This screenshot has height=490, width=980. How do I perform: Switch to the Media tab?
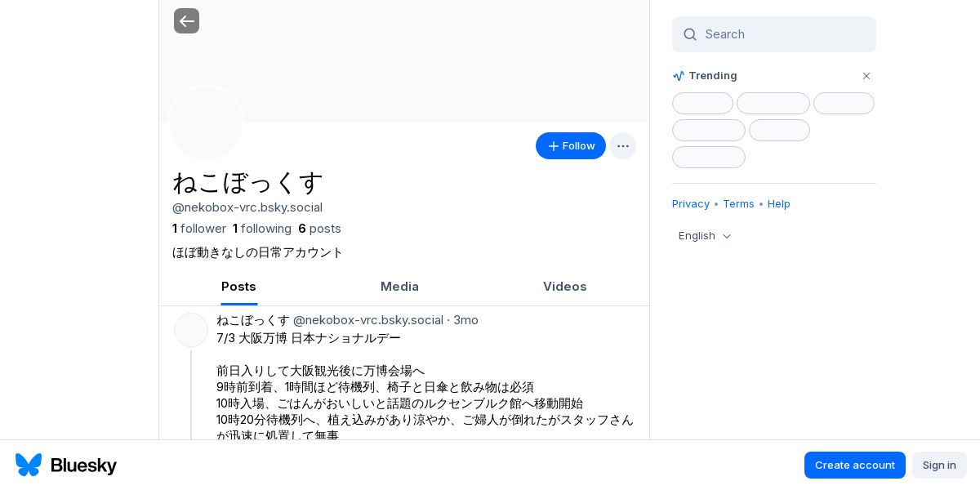[x=399, y=287]
